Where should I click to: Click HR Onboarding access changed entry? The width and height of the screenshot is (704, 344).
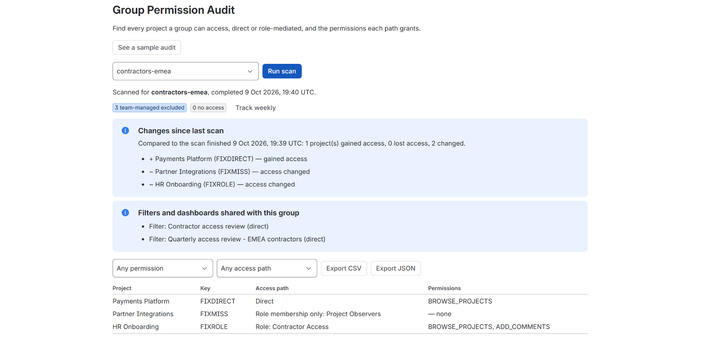pyautogui.click(x=222, y=184)
